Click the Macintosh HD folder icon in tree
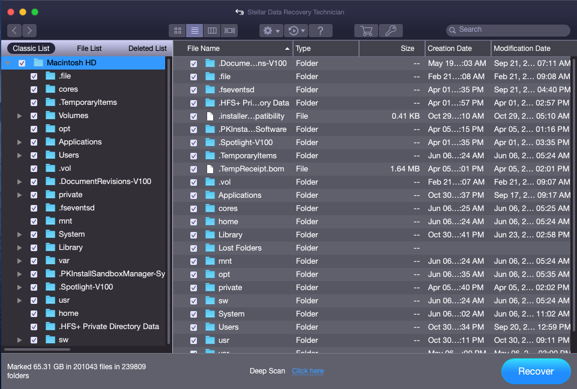577x389 pixels. tap(38, 62)
